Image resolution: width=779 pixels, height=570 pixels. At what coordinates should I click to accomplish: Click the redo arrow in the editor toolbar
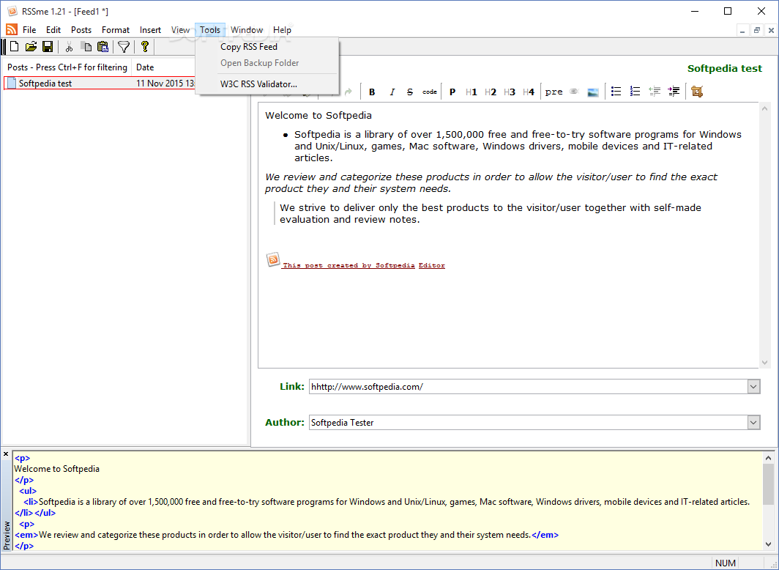click(348, 92)
